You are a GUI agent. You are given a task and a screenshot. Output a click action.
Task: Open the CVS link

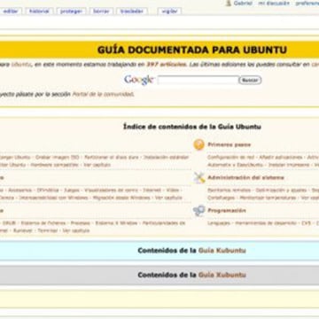pyautogui.click(x=306, y=223)
